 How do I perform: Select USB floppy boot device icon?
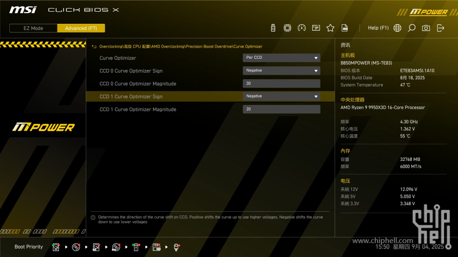click(x=157, y=247)
